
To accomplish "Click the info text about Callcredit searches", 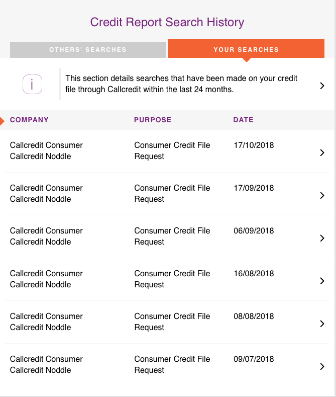I will coord(181,84).
